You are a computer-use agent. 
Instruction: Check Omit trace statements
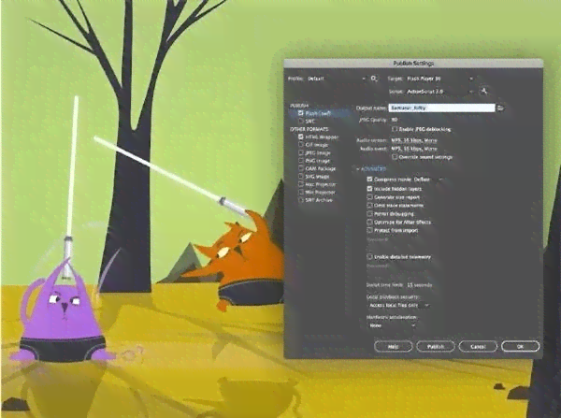(369, 205)
